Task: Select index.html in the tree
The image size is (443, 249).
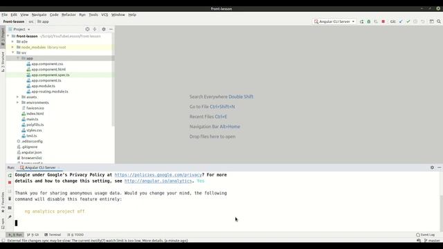Action: 35,113
